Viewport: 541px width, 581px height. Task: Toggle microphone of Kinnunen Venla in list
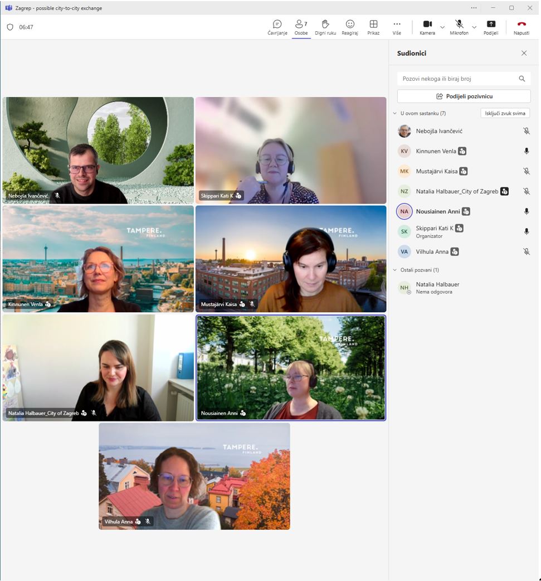click(527, 151)
